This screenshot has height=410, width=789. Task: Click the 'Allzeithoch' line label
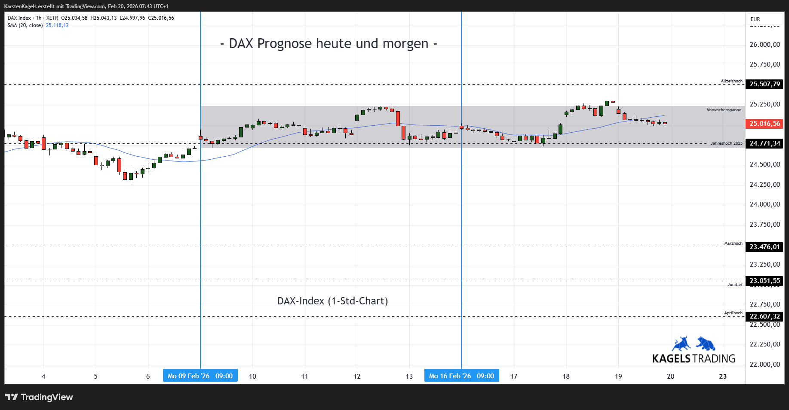(732, 81)
